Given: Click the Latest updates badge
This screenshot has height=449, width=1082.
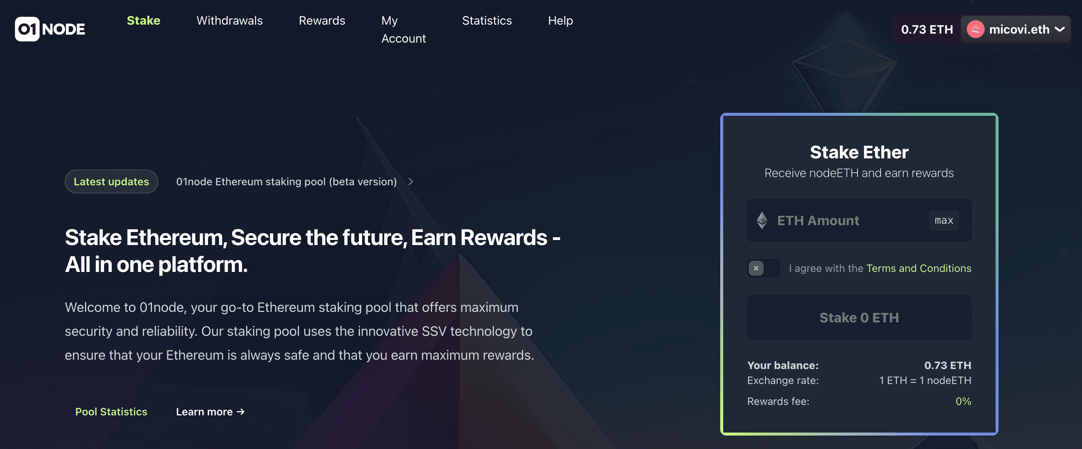Looking at the screenshot, I should tap(111, 182).
